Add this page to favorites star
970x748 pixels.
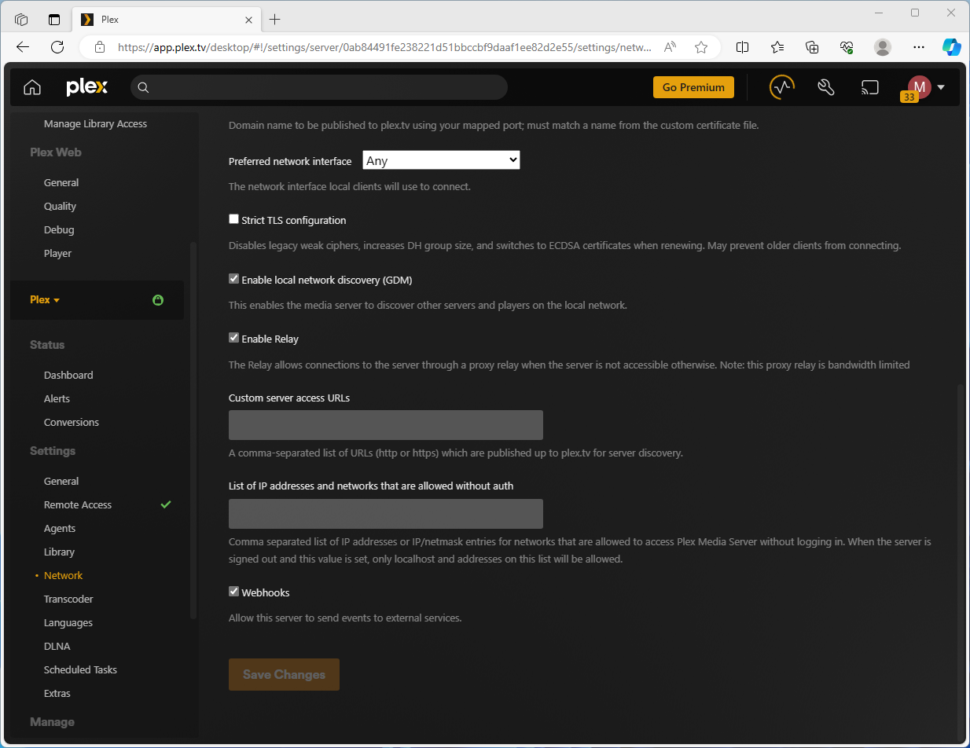click(x=701, y=47)
